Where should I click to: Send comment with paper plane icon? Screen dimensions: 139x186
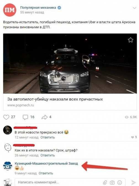133,182
